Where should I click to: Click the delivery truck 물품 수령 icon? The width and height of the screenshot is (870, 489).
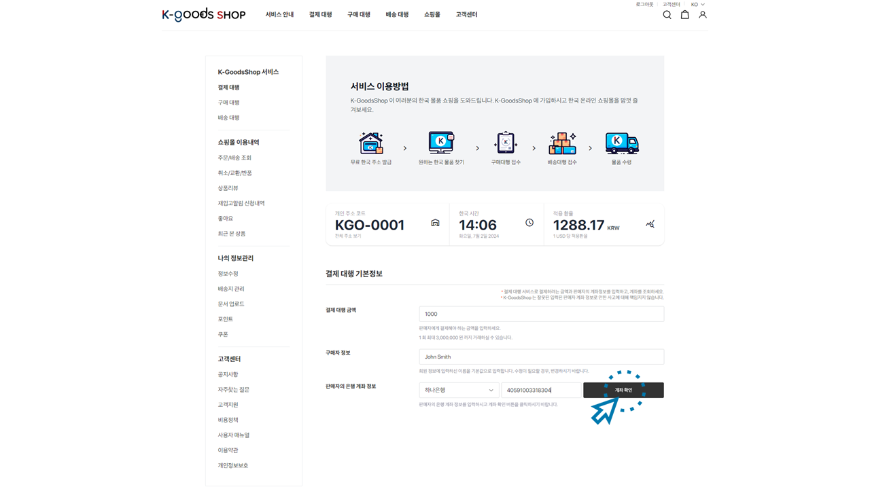(x=621, y=143)
